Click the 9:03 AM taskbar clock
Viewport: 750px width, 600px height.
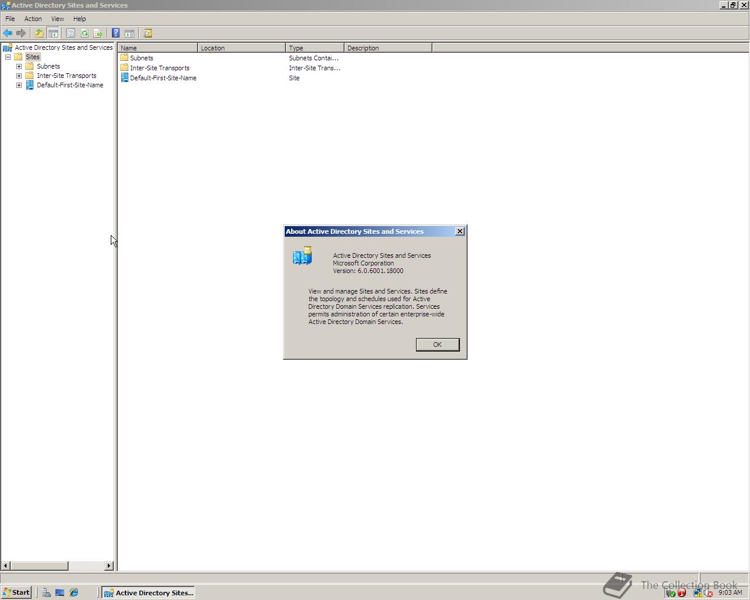(730, 592)
